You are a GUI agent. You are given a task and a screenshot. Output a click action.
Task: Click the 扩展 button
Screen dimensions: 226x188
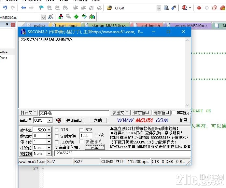[x=184, y=120]
